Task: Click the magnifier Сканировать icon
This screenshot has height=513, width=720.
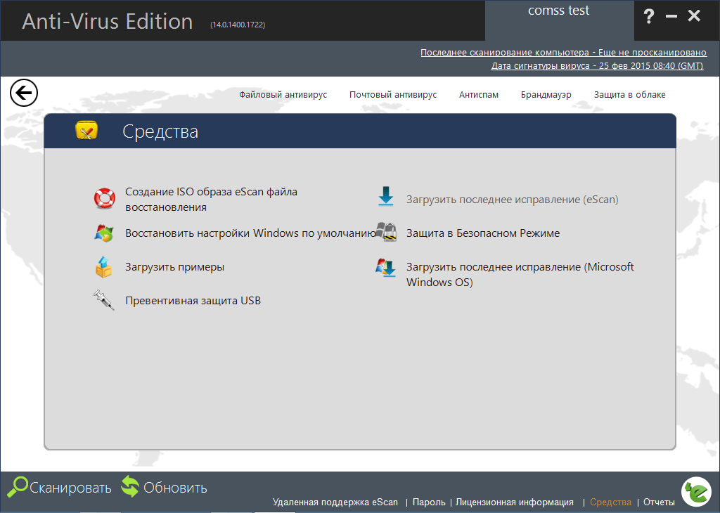Action: [18, 486]
